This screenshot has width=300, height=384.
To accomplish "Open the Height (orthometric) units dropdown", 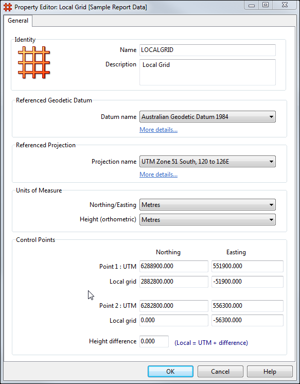I will coord(207,219).
